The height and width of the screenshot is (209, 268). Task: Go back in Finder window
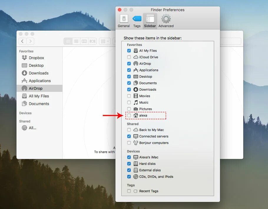22,41
